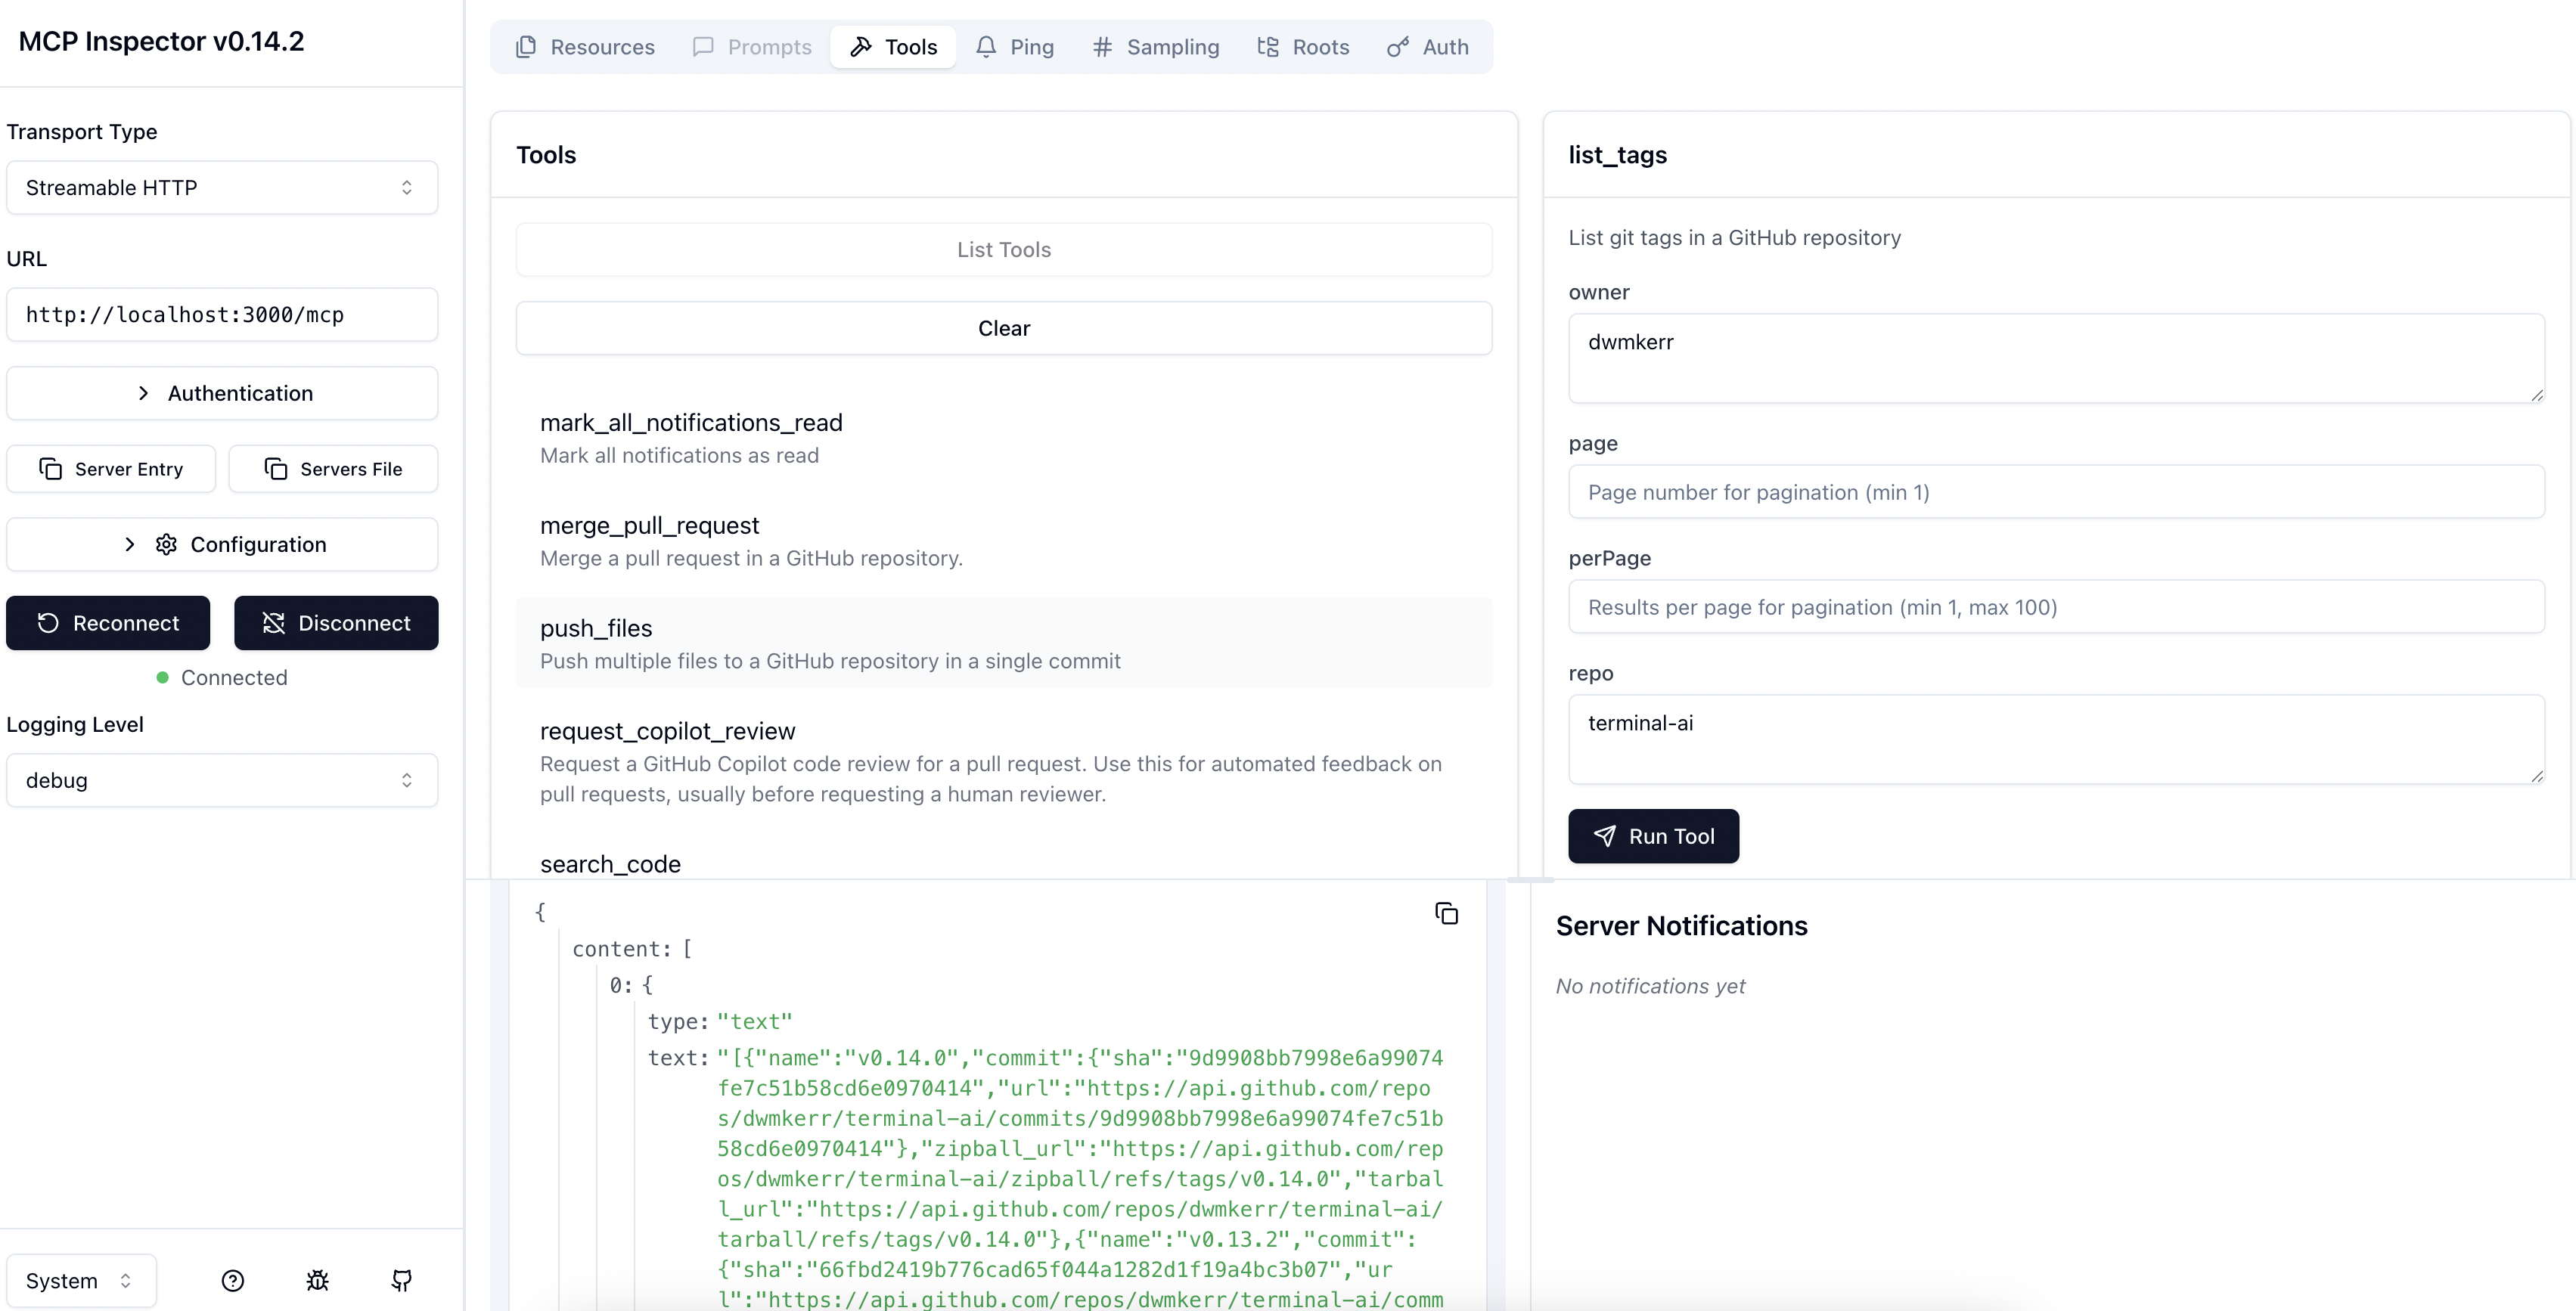The height and width of the screenshot is (1311, 2576).
Task: Open the System theme selector
Action: (x=81, y=1281)
